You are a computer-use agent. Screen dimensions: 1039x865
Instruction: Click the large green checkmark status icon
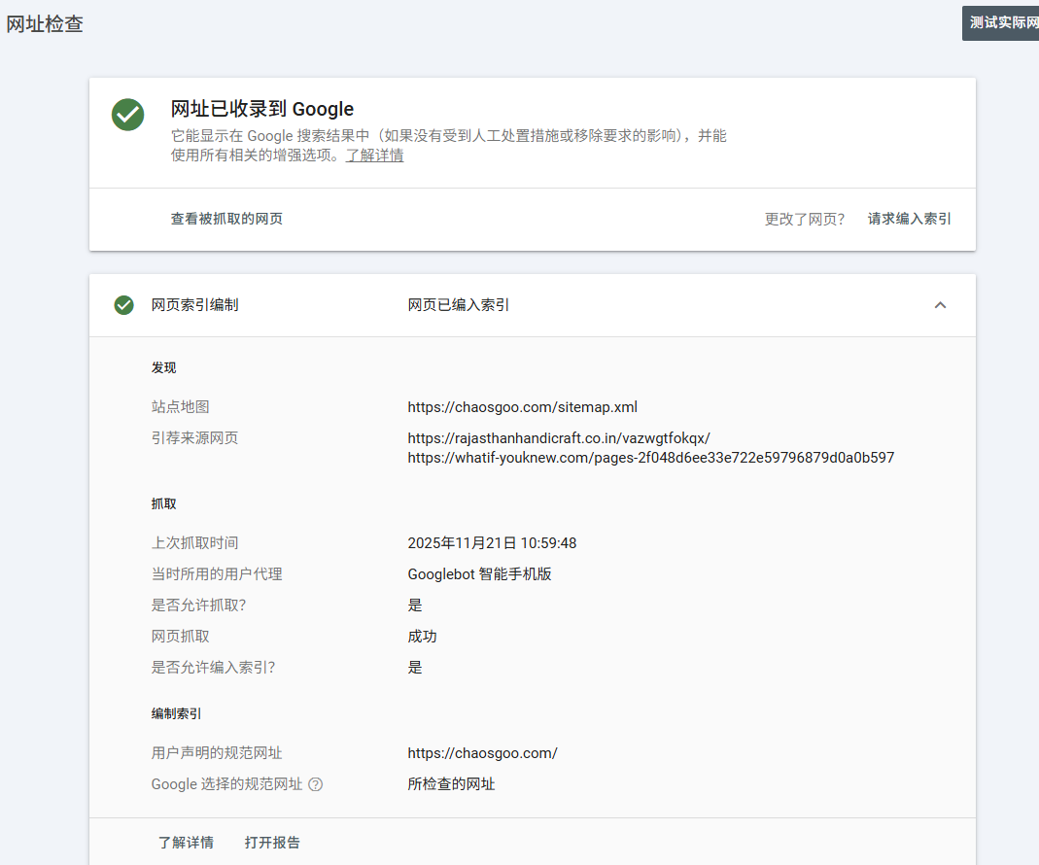[x=127, y=115]
